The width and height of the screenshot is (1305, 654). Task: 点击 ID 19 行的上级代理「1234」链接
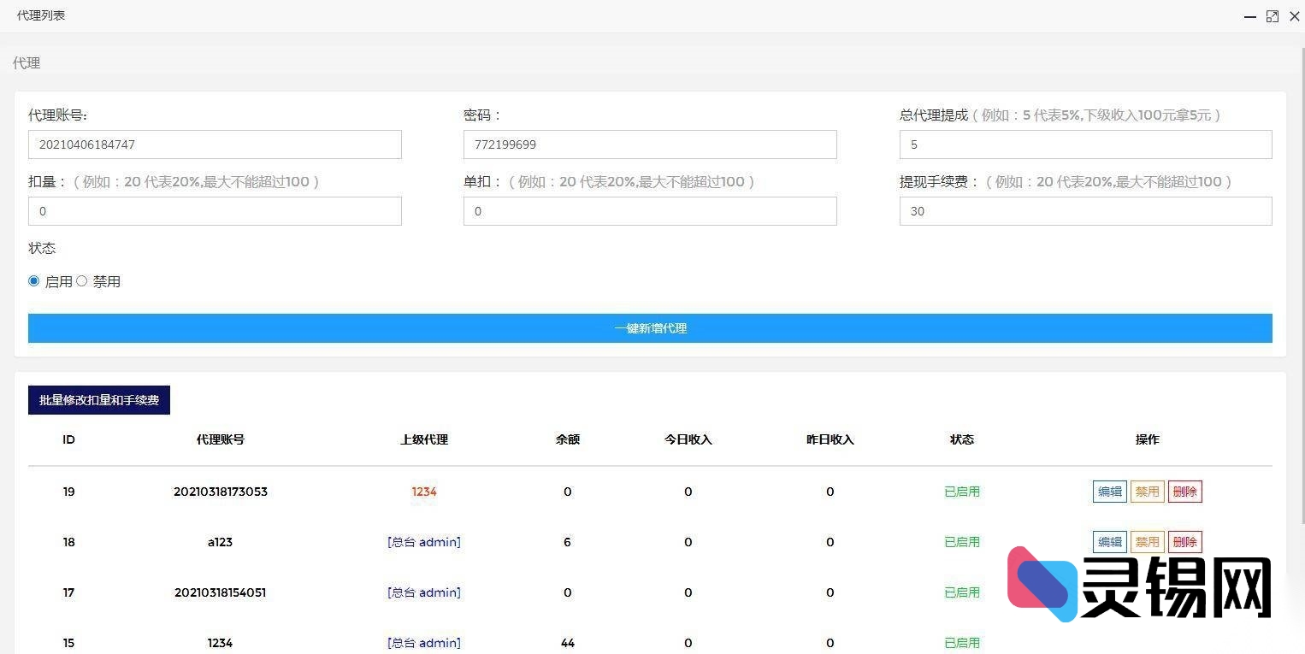(x=424, y=492)
